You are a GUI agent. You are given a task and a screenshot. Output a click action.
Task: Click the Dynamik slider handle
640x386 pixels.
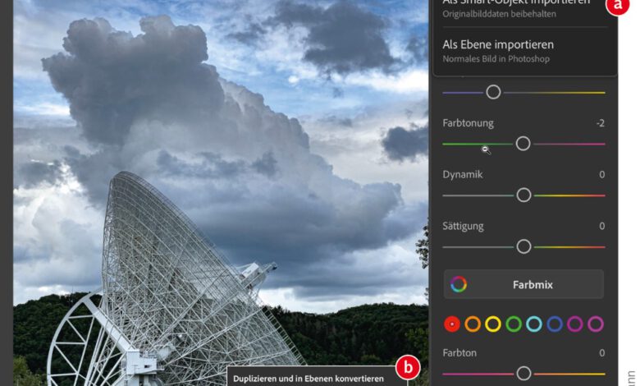click(523, 195)
